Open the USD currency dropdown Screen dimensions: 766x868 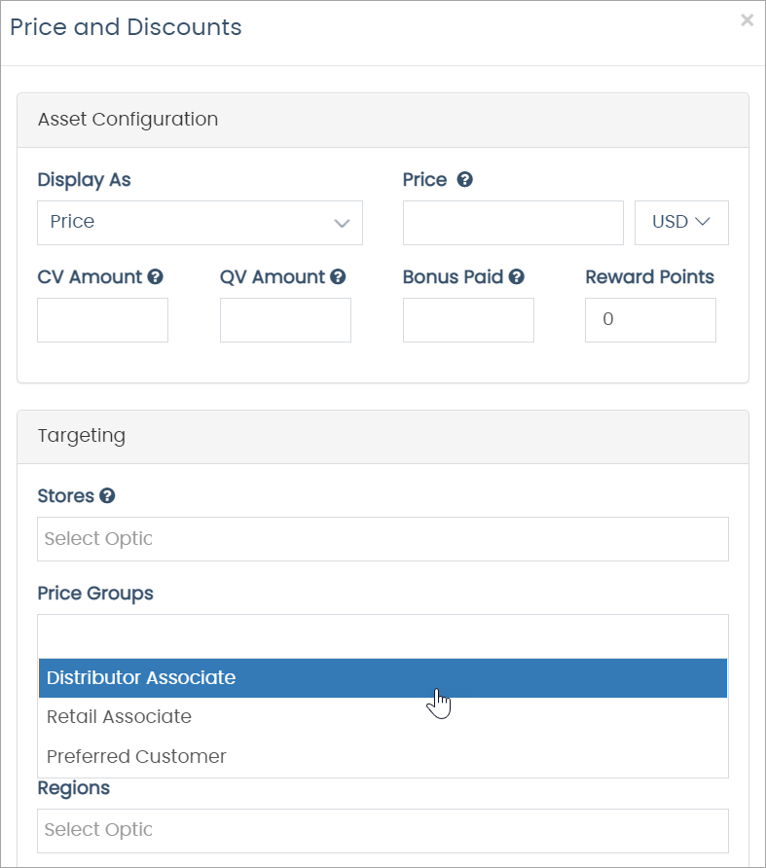point(681,223)
